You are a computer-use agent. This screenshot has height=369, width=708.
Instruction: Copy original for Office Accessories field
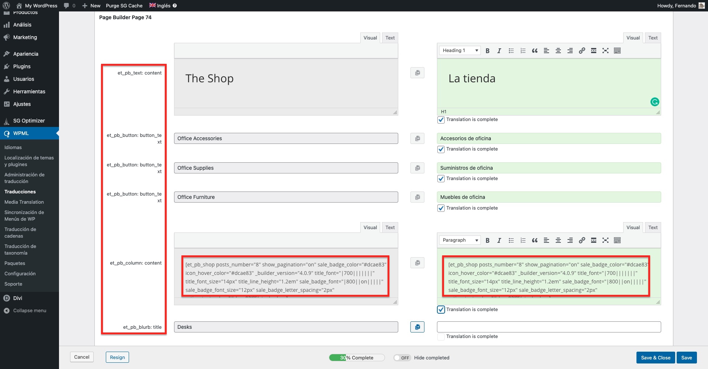pos(417,138)
